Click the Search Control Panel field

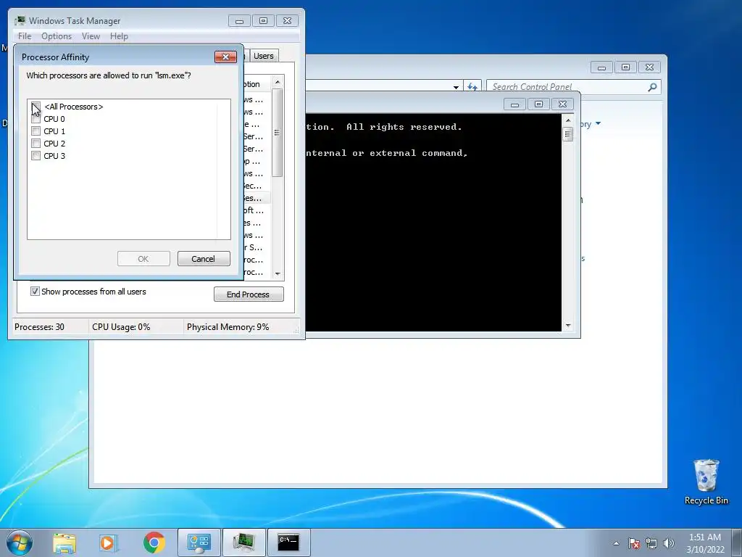[567, 87]
